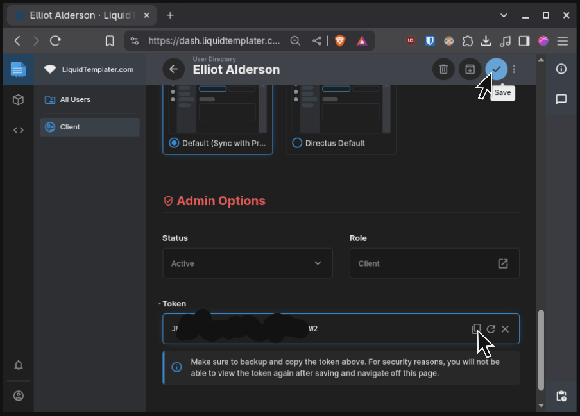Screen dimensions: 580x416
Task: Expand the Status Active dropdown
Action: click(248, 263)
